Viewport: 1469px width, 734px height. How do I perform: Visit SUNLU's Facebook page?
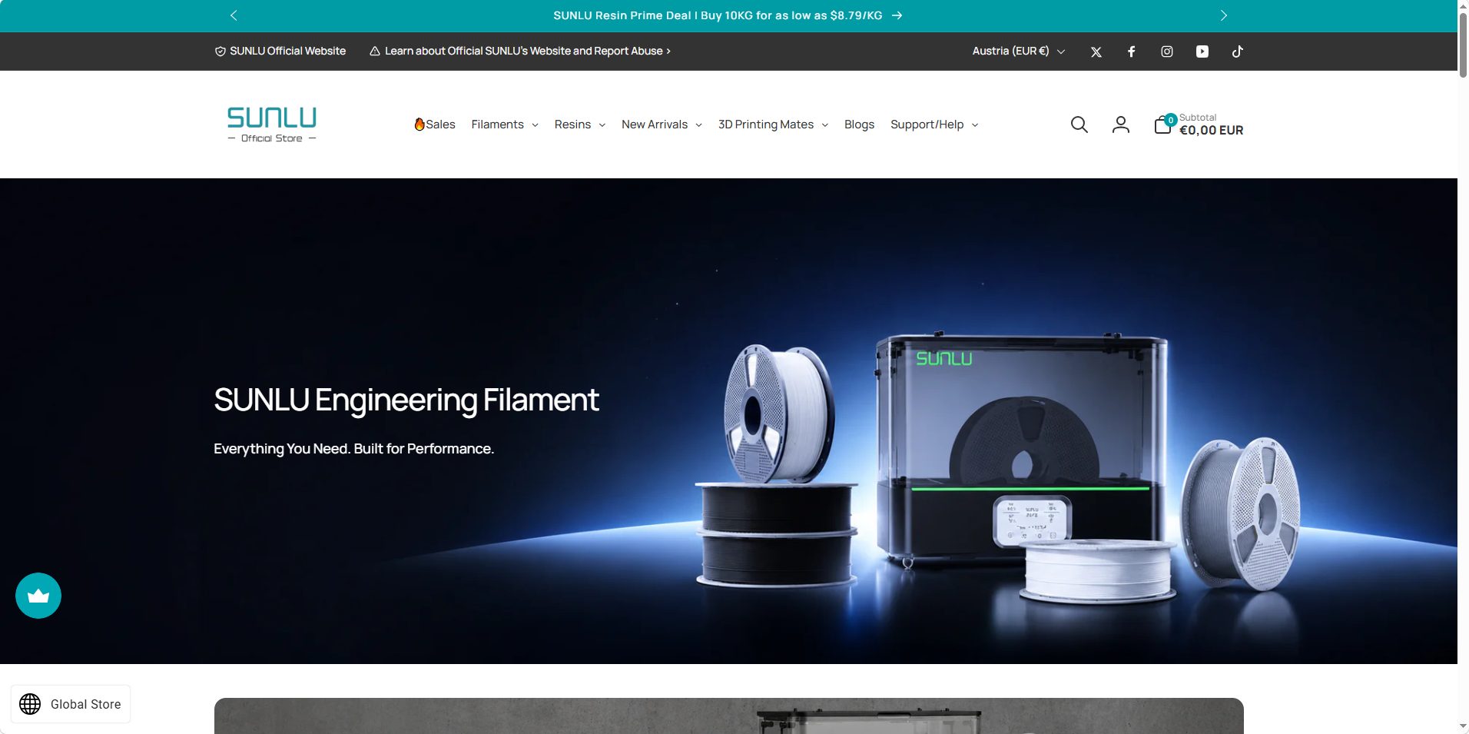[x=1132, y=51]
